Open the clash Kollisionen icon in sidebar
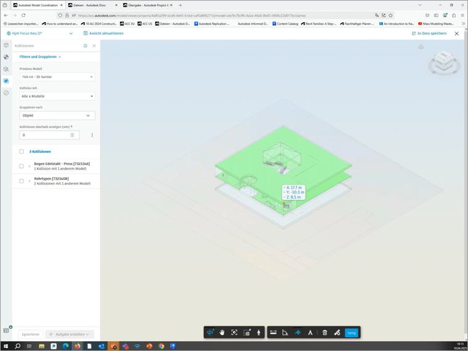This screenshot has height=351, width=468. (x=6, y=81)
